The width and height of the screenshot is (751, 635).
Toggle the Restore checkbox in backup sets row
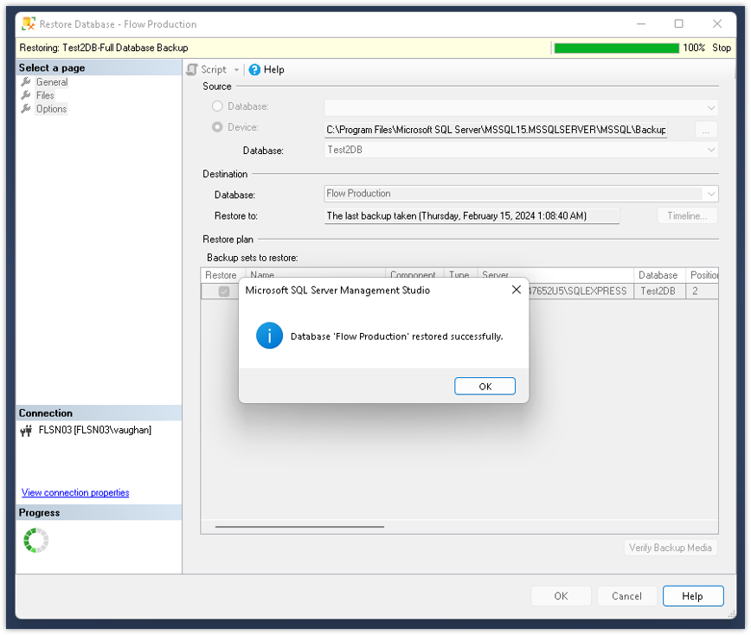point(224,292)
